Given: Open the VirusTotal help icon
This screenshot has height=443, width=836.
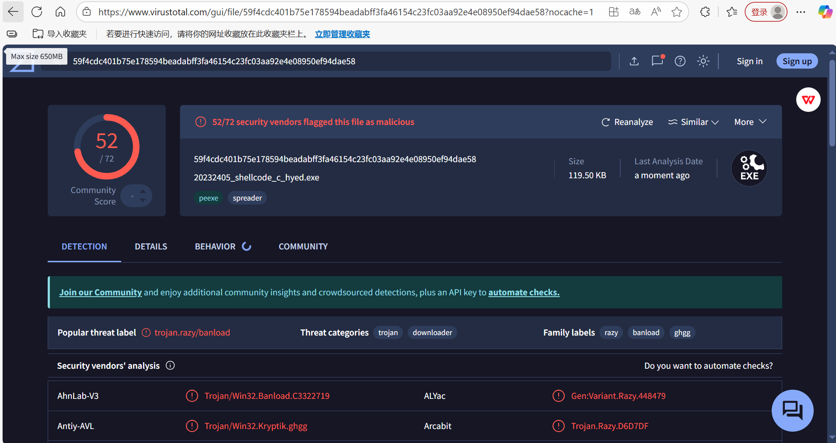Looking at the screenshot, I should [x=680, y=61].
